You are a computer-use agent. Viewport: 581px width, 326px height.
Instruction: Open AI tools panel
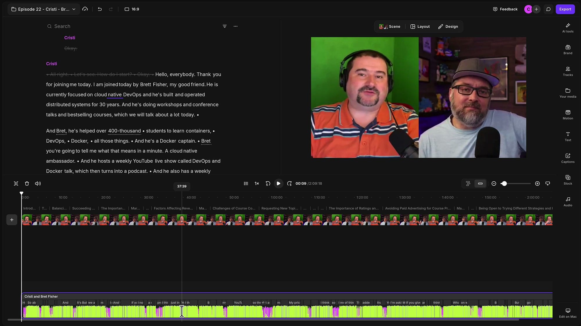pos(568,28)
